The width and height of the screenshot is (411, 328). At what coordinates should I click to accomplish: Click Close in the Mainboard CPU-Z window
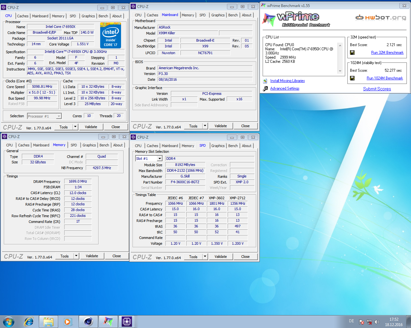pyautogui.click(x=245, y=126)
